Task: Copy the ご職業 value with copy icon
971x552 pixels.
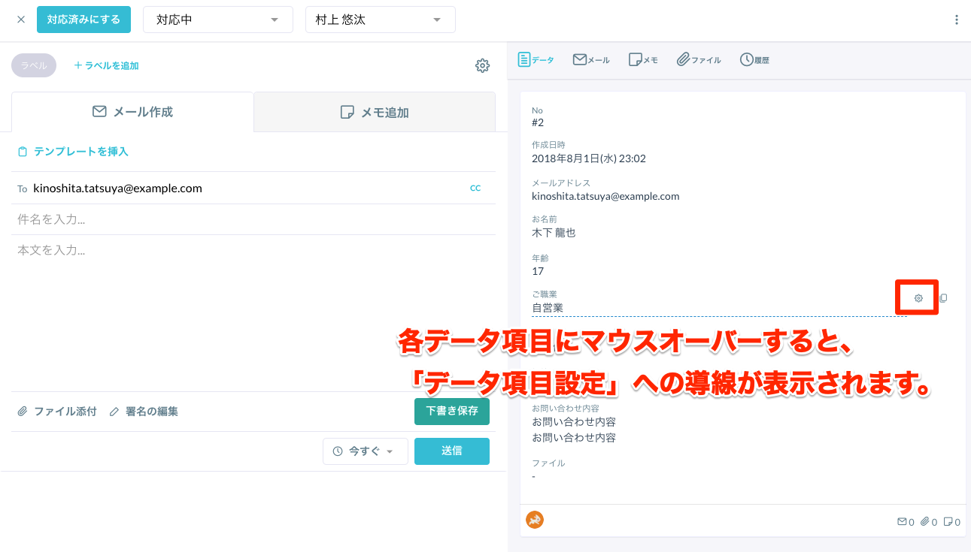Action: point(943,298)
